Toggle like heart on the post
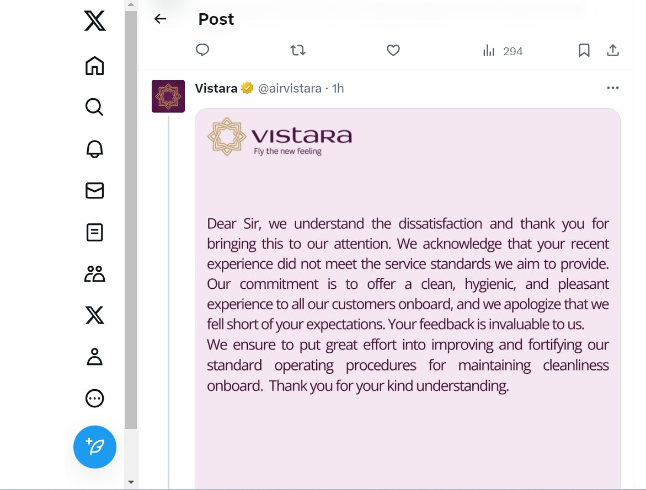This screenshot has width=646, height=490. pyautogui.click(x=393, y=50)
